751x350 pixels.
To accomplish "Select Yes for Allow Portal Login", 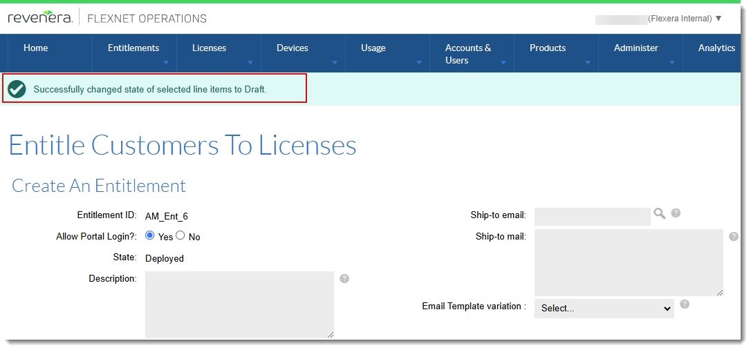I will tap(150, 235).
